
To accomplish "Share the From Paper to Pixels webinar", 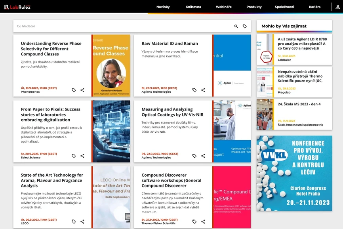I will coord(82,156).
